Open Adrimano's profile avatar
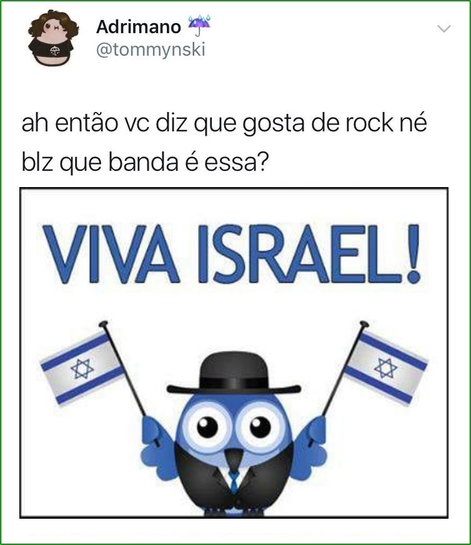Screen dimensions: 471x545 click(54, 38)
